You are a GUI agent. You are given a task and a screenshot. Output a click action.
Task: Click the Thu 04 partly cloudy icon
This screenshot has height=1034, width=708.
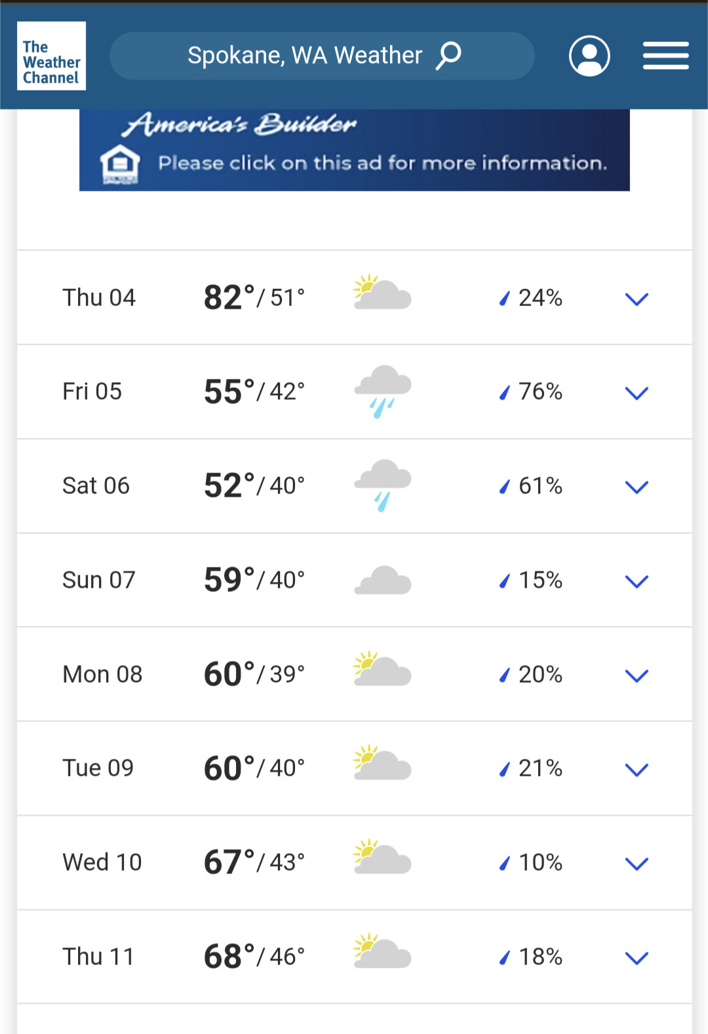tap(383, 292)
